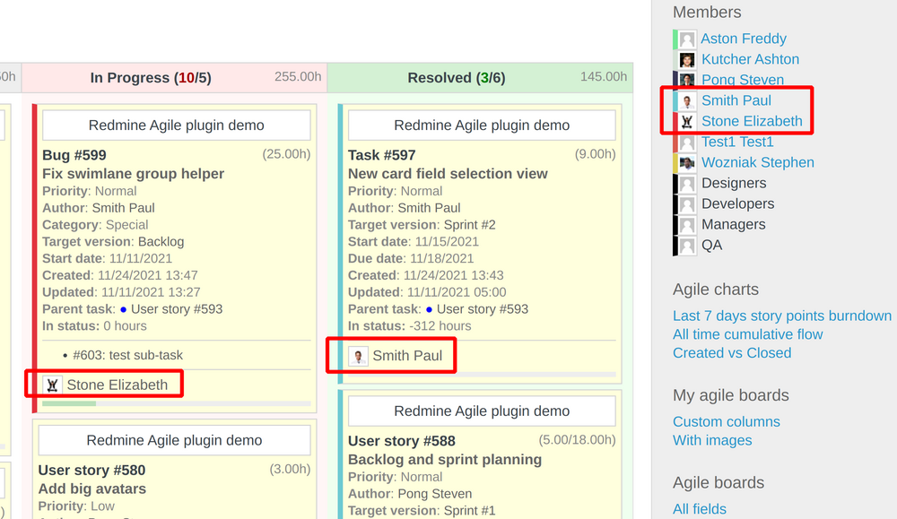Click the QA group avatar
This screenshot has width=897, height=519.
[685, 245]
